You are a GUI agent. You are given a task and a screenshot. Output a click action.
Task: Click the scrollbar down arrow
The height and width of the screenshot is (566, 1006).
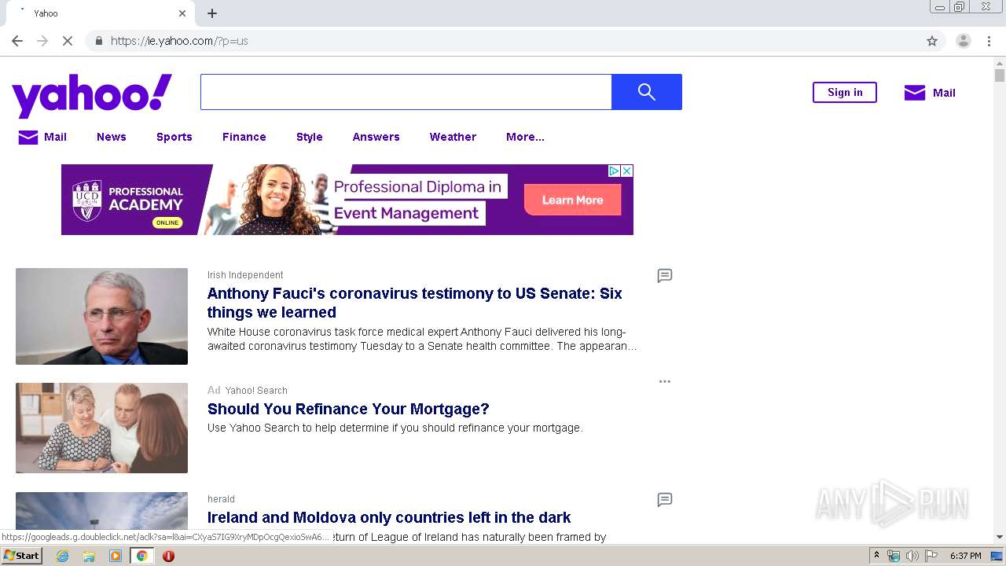(1000, 537)
